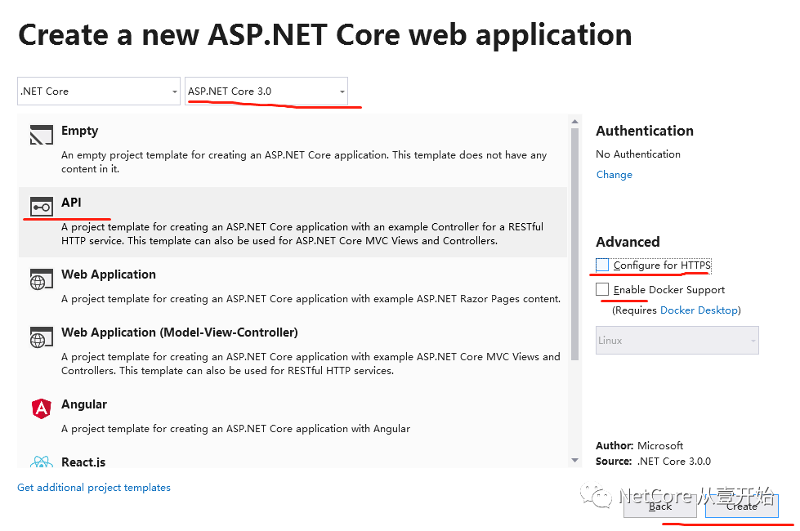The height and width of the screenshot is (531, 800).
Task: Click the API template icon
Action: 41,207
